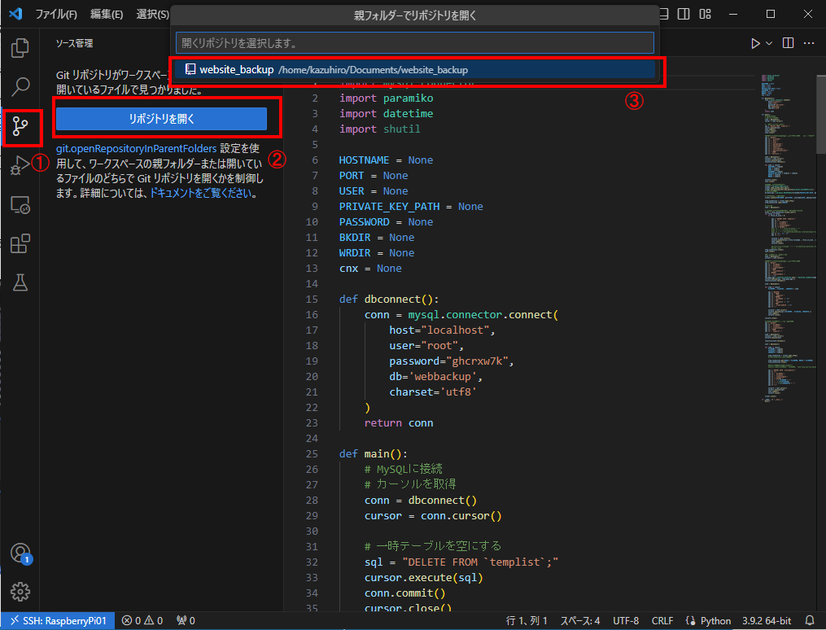Image resolution: width=826 pixels, height=630 pixels.
Task: Open the 編集(E) menu
Action: pyautogui.click(x=107, y=15)
